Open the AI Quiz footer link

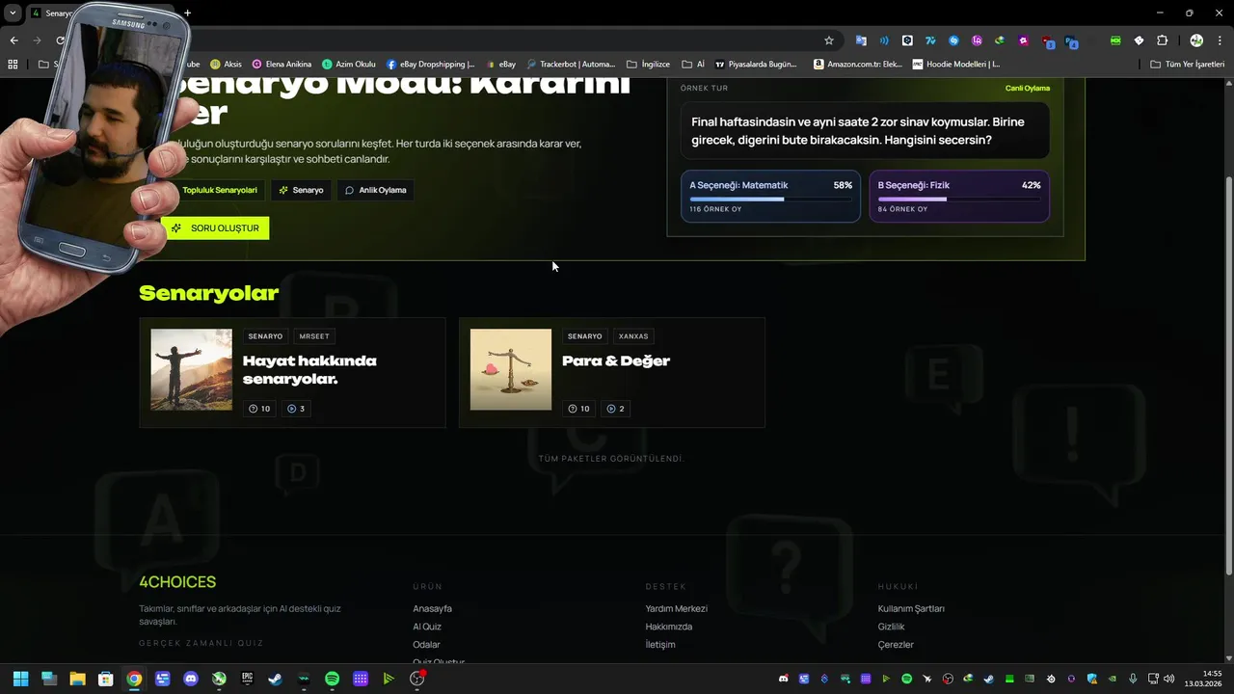427,627
